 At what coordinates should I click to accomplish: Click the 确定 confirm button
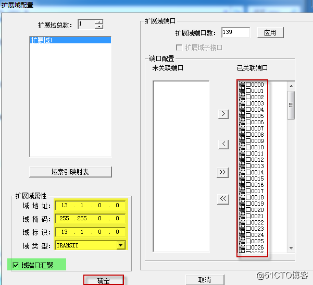[x=104, y=280]
